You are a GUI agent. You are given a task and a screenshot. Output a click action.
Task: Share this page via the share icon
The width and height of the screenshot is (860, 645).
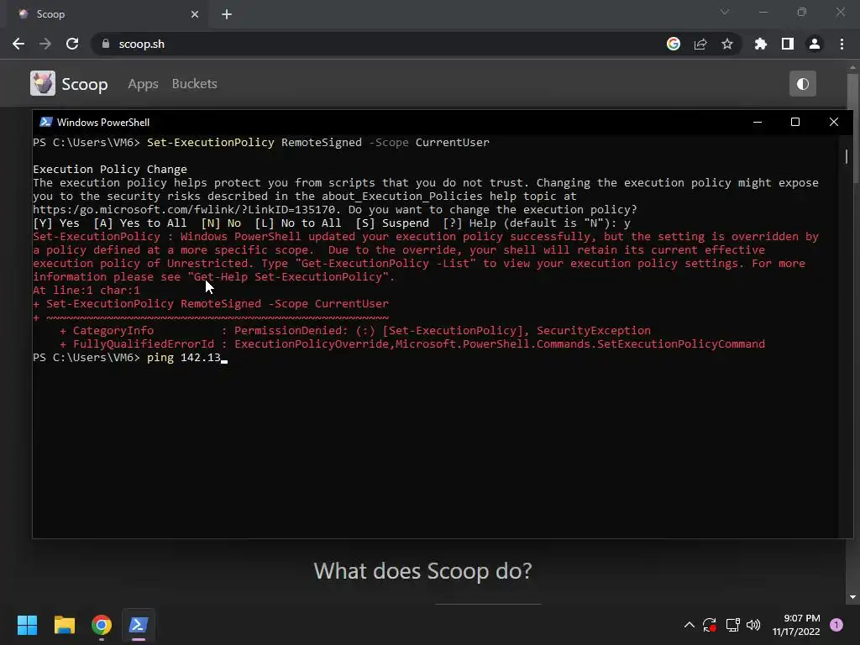tap(700, 44)
